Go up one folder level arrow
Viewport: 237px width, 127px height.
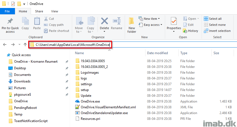tap(25, 45)
